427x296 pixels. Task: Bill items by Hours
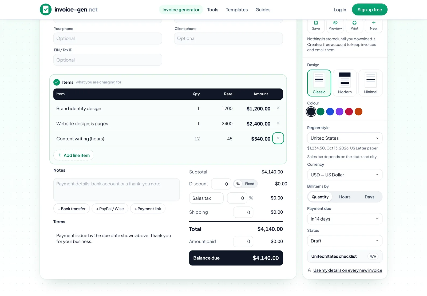(345, 197)
